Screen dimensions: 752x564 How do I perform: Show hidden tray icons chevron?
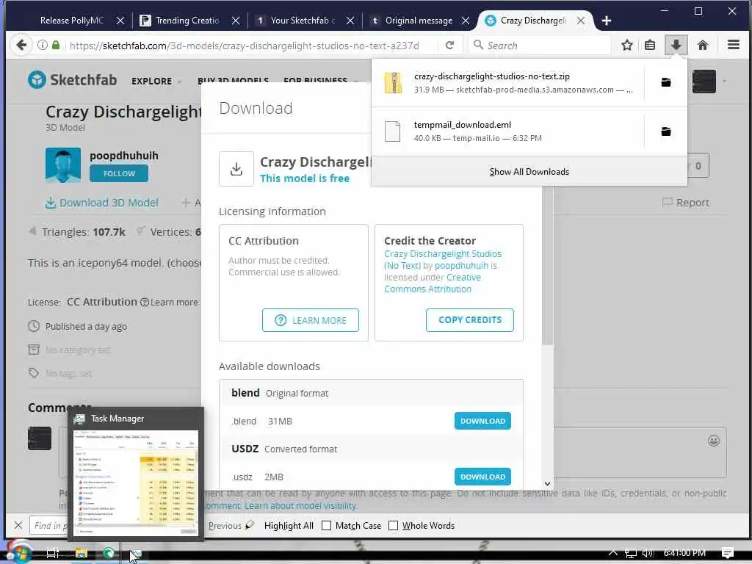pyautogui.click(x=613, y=552)
